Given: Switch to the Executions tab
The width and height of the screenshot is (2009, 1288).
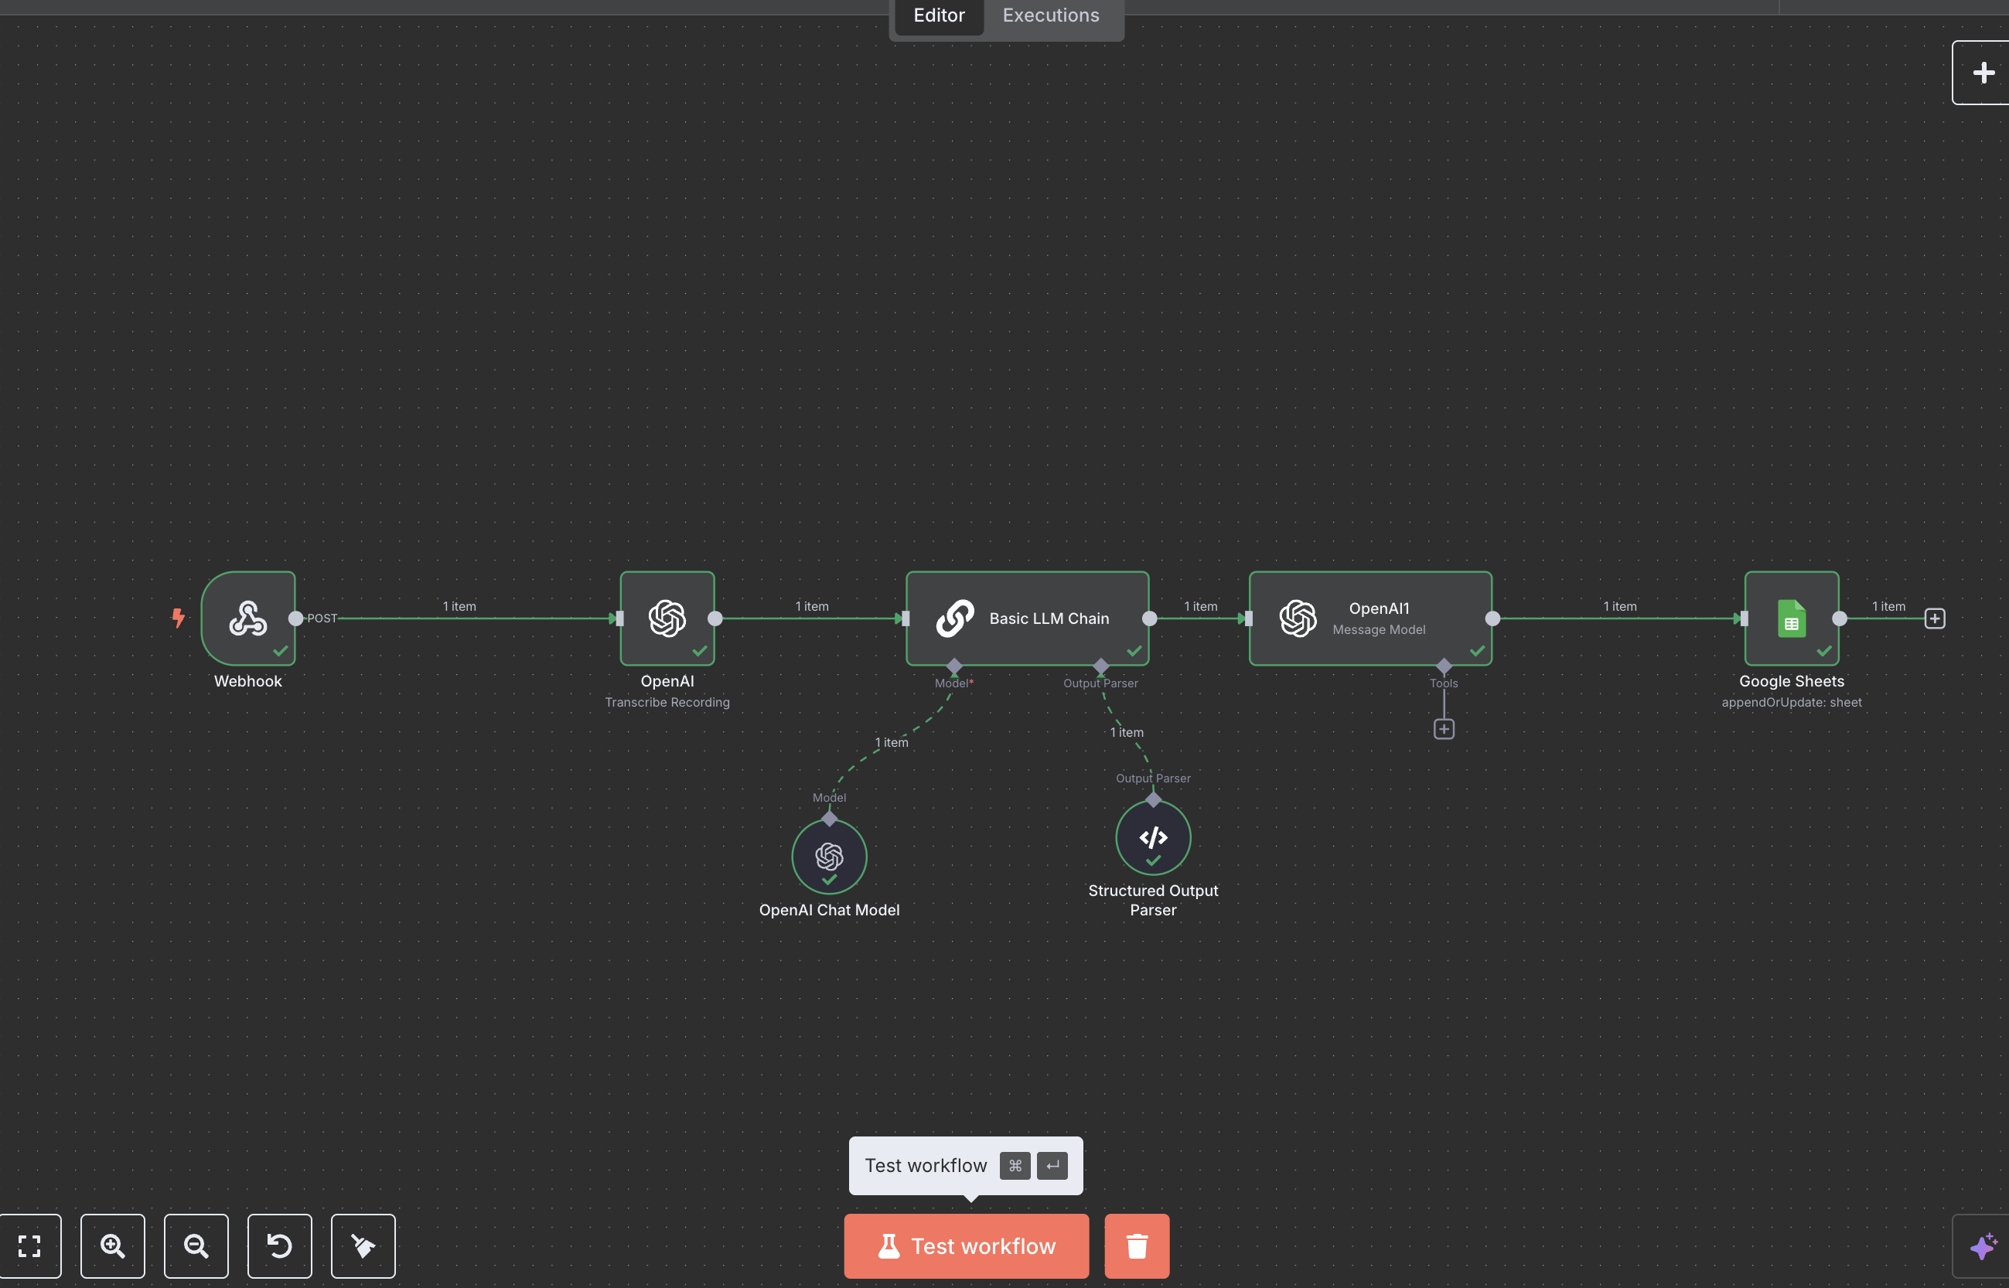Looking at the screenshot, I should [x=1050, y=15].
